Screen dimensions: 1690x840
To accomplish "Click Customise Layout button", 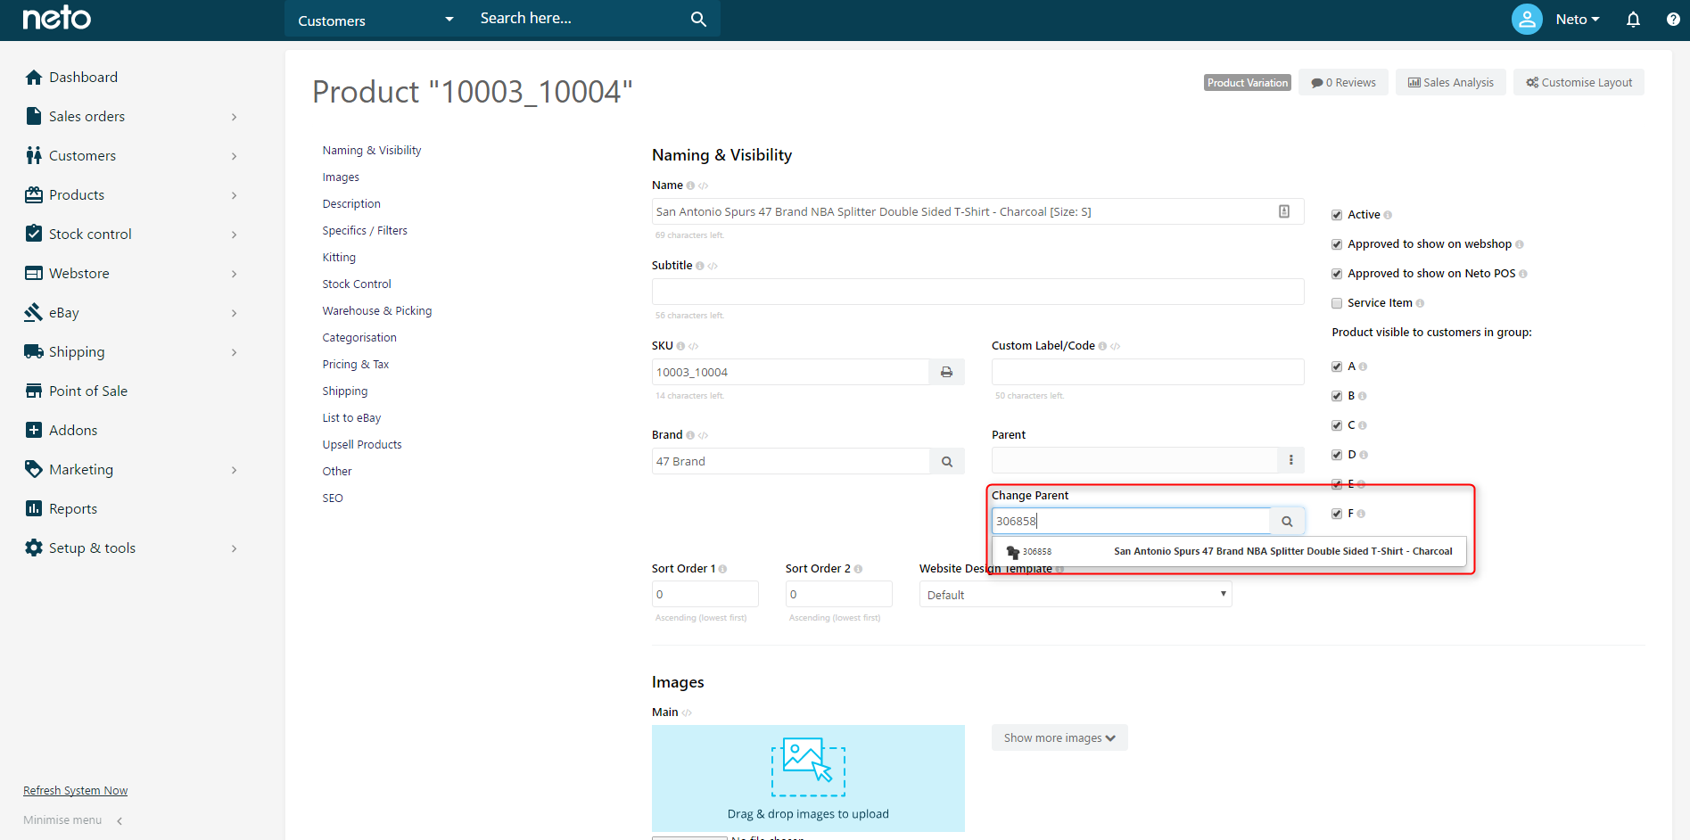I will 1579,82.
